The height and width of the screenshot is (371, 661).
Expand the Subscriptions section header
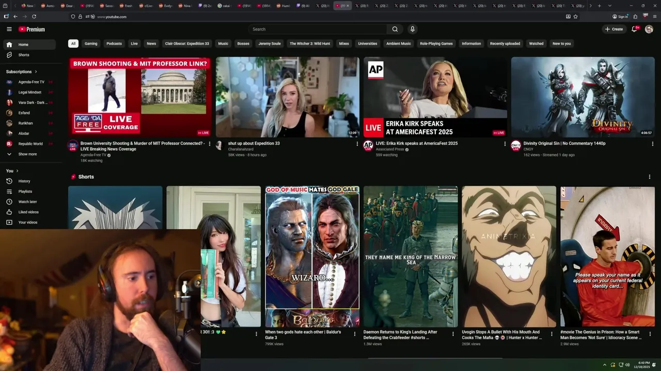click(x=22, y=72)
